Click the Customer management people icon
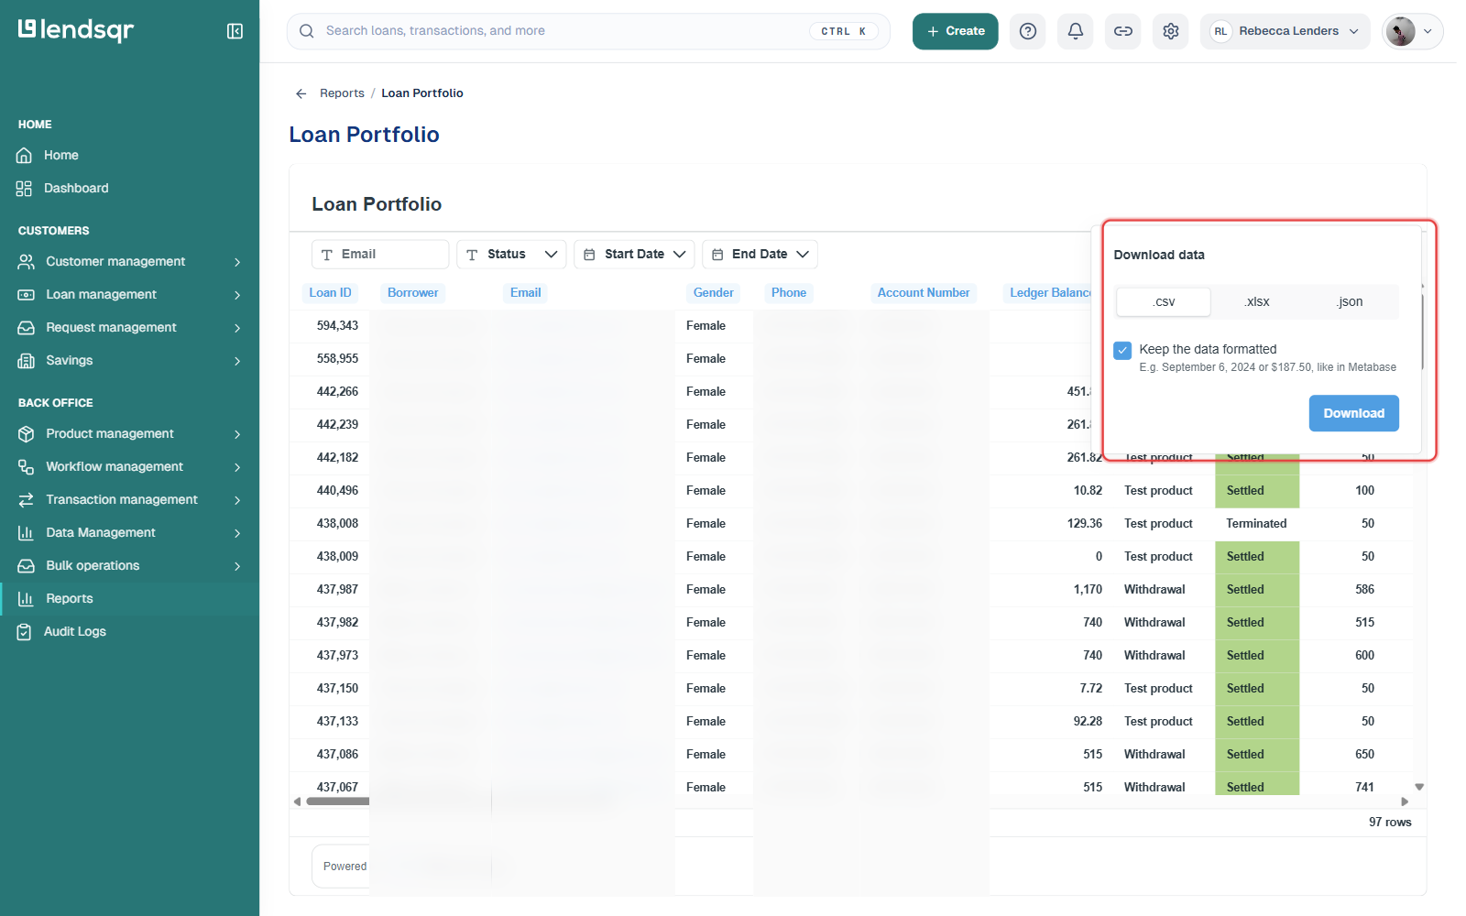The height and width of the screenshot is (916, 1466). click(27, 262)
